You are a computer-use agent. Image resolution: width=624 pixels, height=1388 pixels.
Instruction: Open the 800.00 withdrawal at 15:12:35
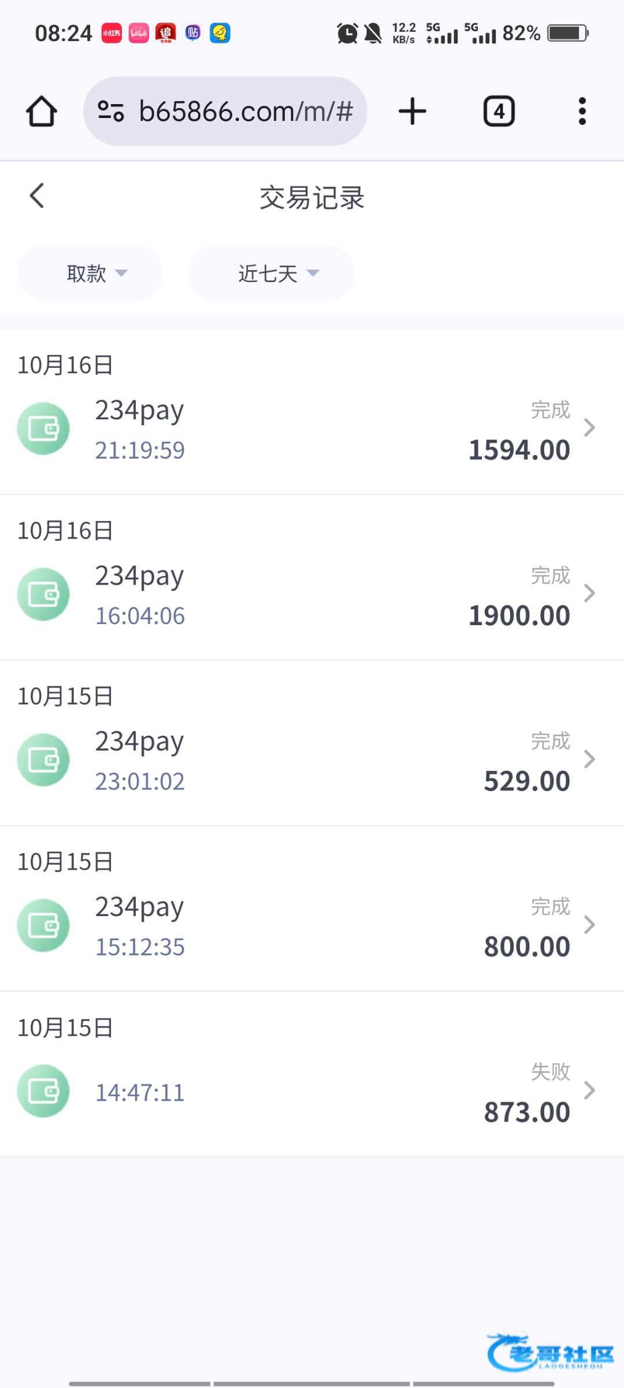coord(312,925)
